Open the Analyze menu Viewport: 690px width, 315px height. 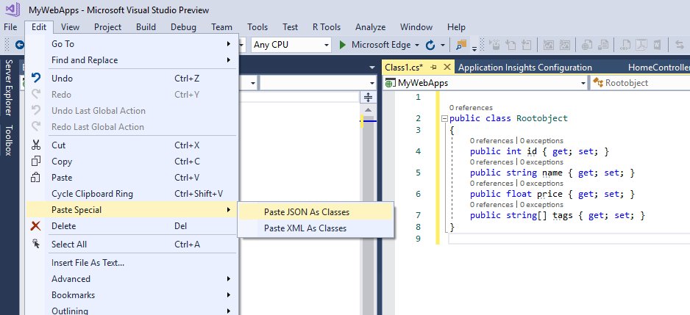coord(371,27)
